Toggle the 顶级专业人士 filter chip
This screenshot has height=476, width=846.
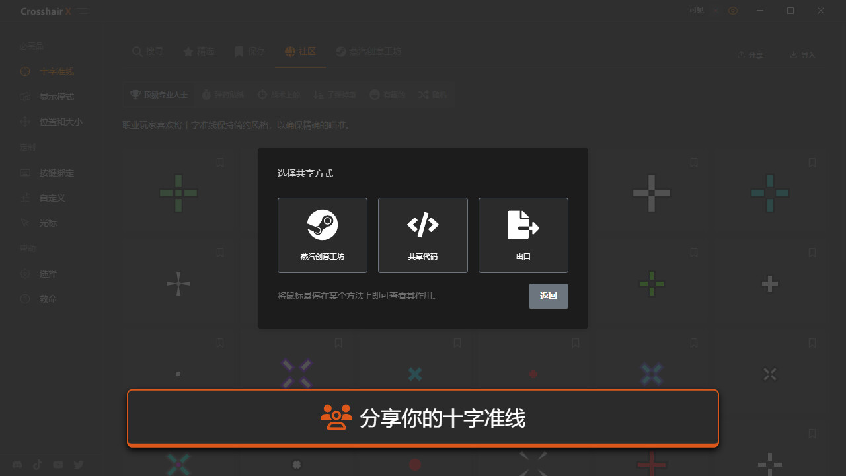158,95
